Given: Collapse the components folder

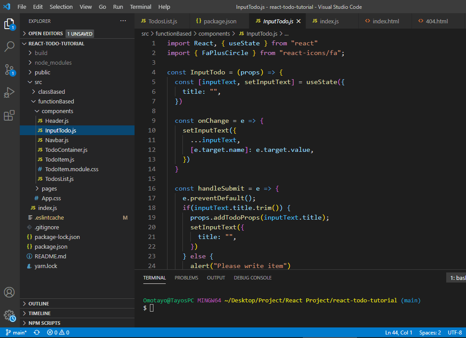Looking at the screenshot, I should pos(77,111).
